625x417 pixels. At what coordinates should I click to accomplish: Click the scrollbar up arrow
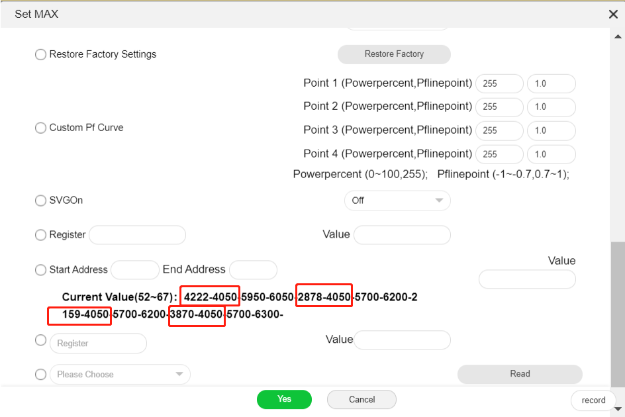click(618, 36)
